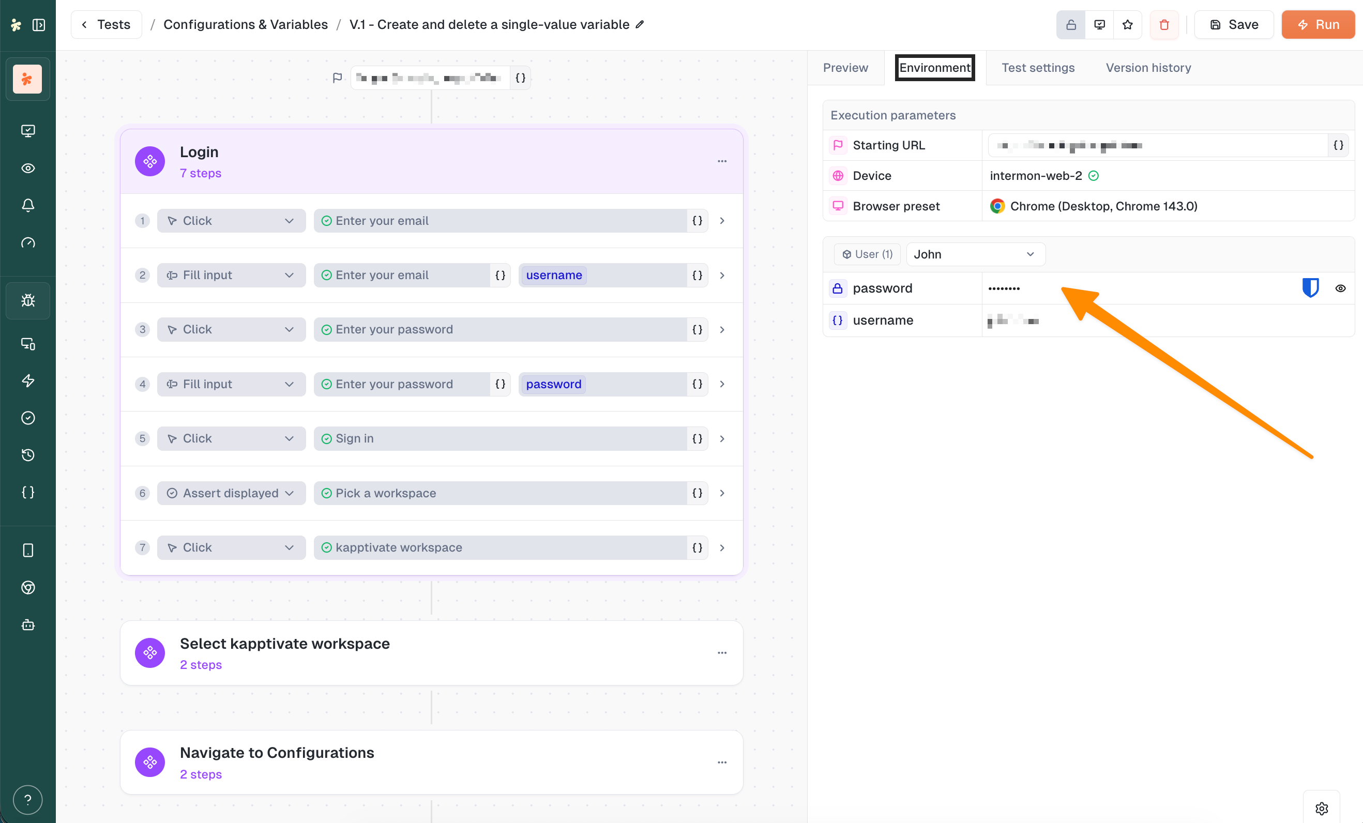This screenshot has height=823, width=1363.
Task: Open the gauge dashboard icon in sidebar
Action: tap(27, 242)
